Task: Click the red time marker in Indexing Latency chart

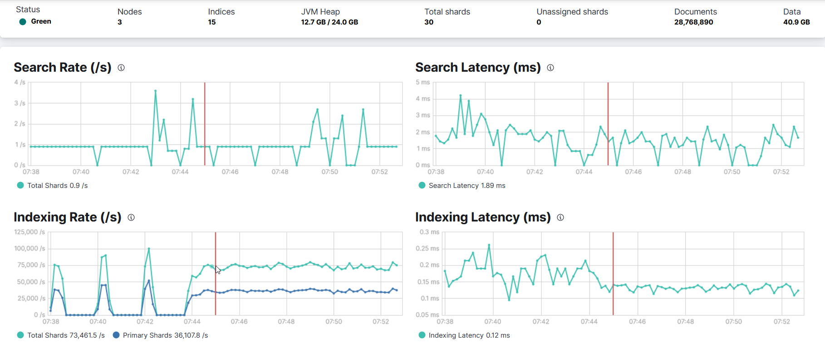Action: (613, 274)
